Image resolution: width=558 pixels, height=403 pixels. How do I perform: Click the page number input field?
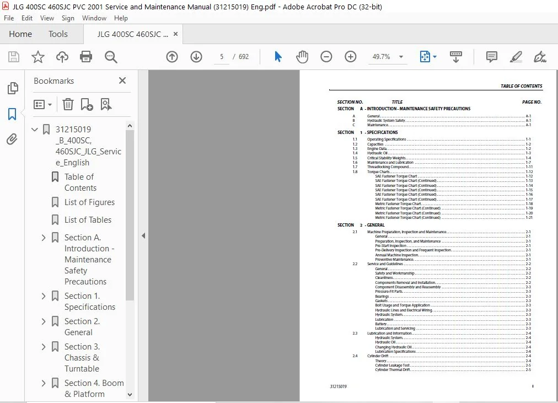tap(222, 57)
